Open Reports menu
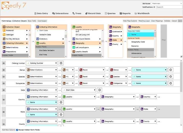This screenshot has width=183, height=133. click(125, 14)
